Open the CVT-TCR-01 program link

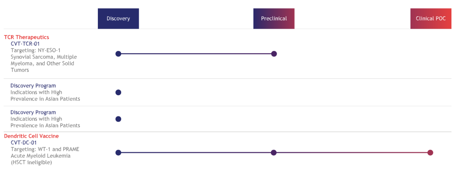click(25, 44)
